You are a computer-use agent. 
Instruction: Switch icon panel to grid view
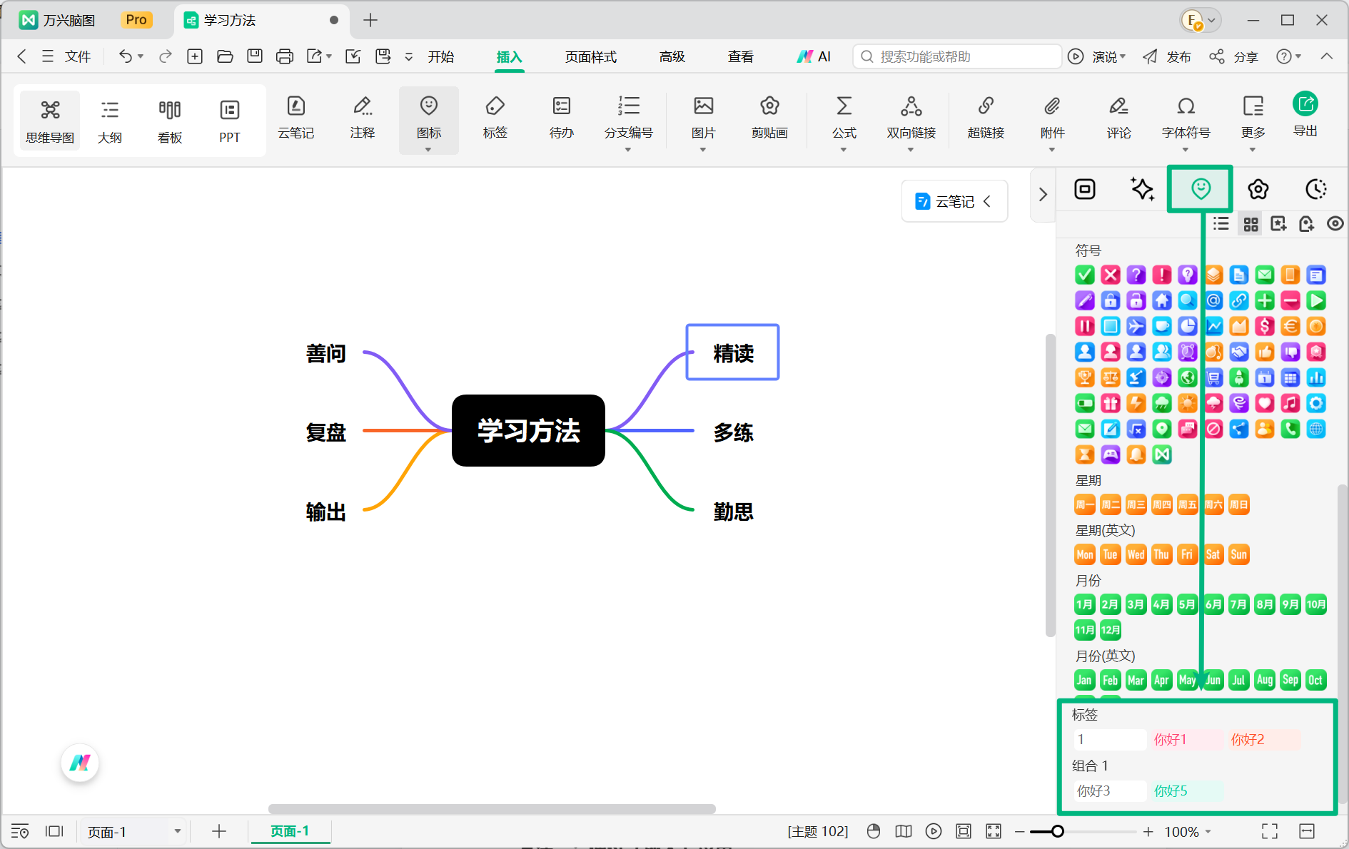[x=1251, y=224]
